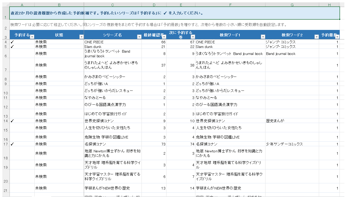Select 天才宇宙マスター series name cell

tap(113, 176)
